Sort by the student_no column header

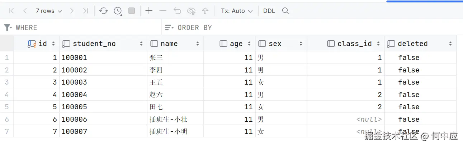pos(94,44)
